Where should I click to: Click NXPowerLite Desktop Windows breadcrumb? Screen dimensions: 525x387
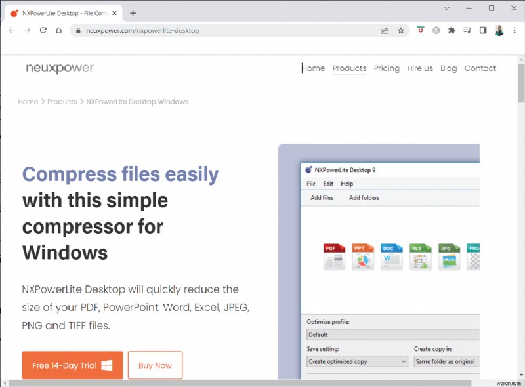click(x=137, y=102)
